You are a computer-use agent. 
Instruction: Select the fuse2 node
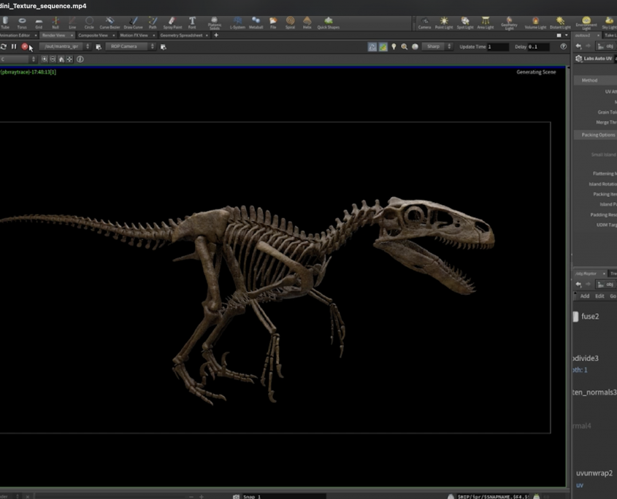click(x=575, y=317)
